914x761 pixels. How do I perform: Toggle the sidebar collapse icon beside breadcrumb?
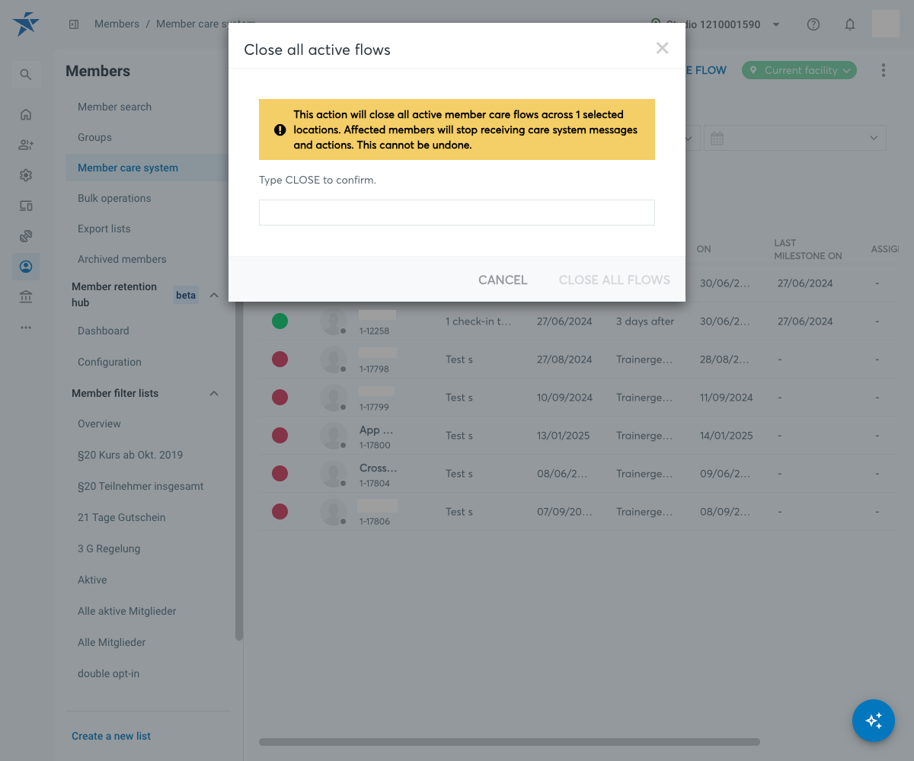point(74,24)
